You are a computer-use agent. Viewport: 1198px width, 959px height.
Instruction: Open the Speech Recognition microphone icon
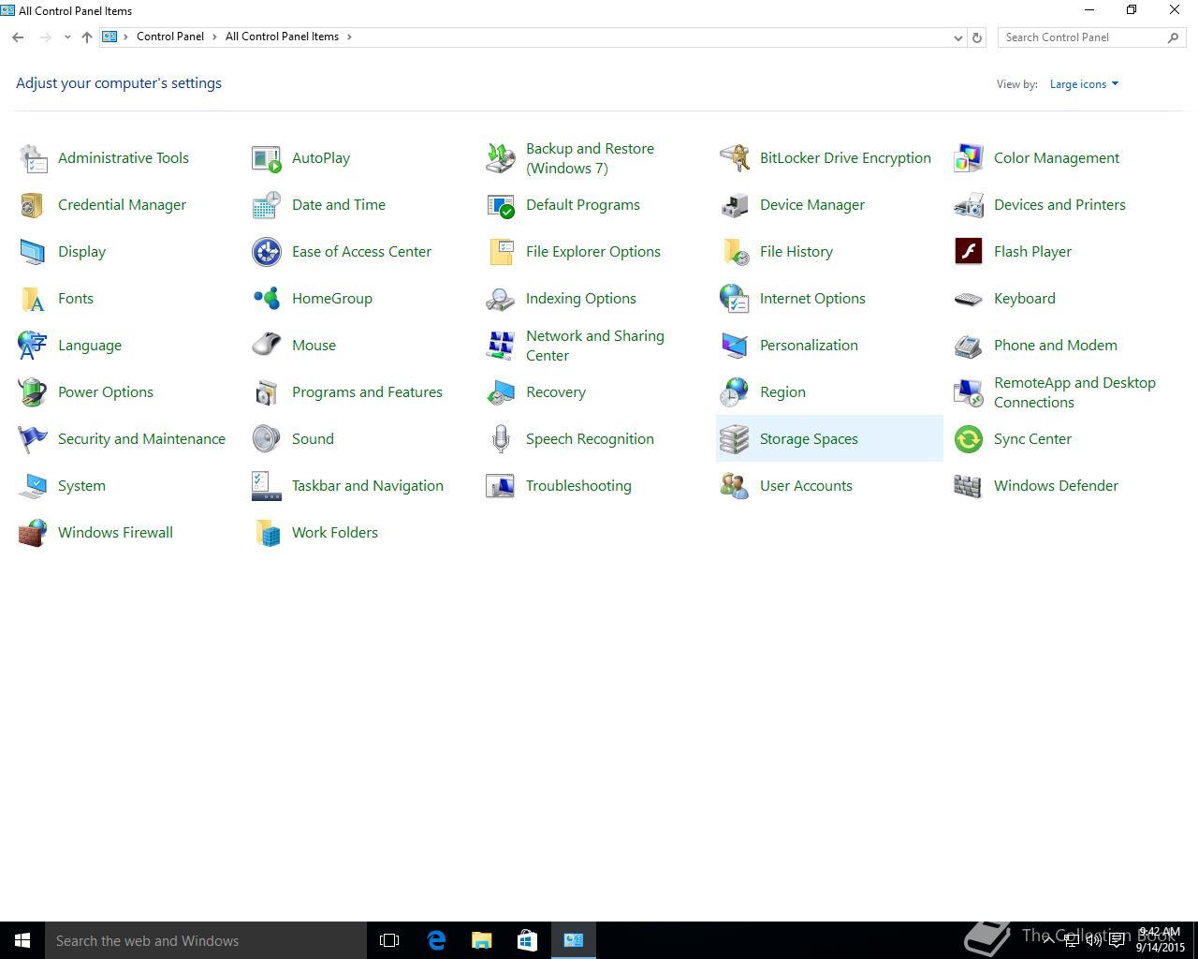tap(501, 439)
